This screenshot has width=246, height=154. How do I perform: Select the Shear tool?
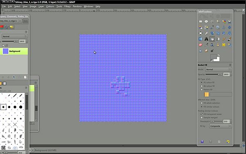click(x=224, y=33)
